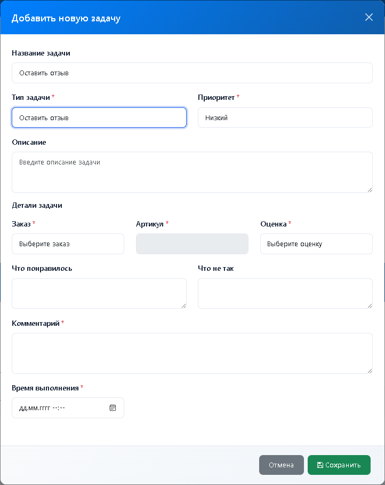Focus the Что понравилось text area
The width and height of the screenshot is (385, 485).
point(99,293)
